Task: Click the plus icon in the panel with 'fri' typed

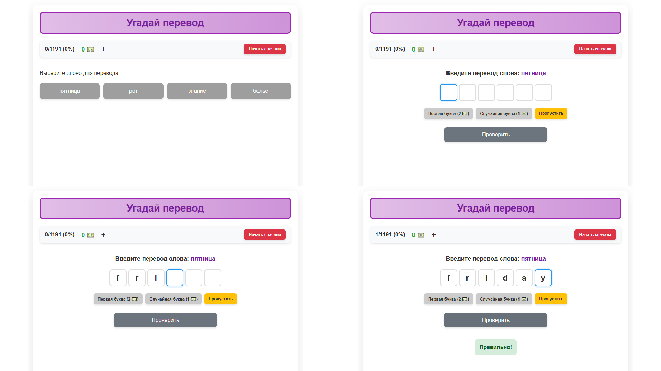Action: (103, 235)
